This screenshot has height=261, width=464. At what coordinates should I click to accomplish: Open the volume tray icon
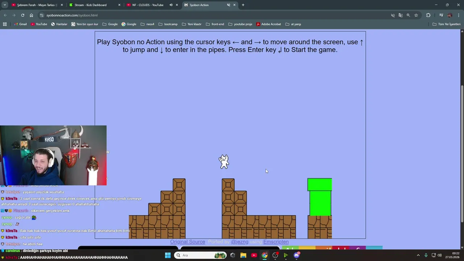tap(439, 255)
